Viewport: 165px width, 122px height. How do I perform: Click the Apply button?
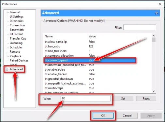[x=151, y=115]
